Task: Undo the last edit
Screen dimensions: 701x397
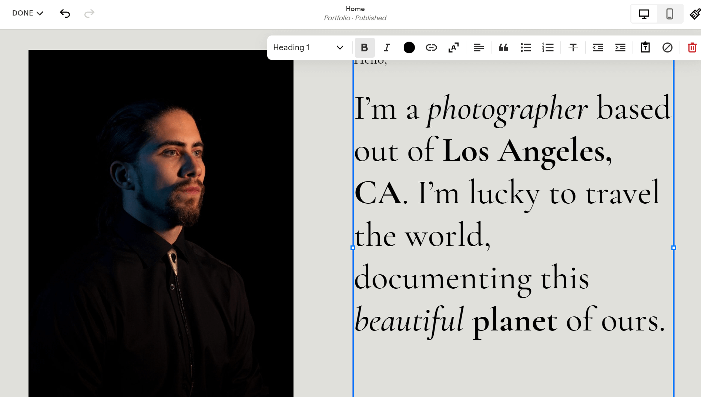Action: click(x=65, y=14)
